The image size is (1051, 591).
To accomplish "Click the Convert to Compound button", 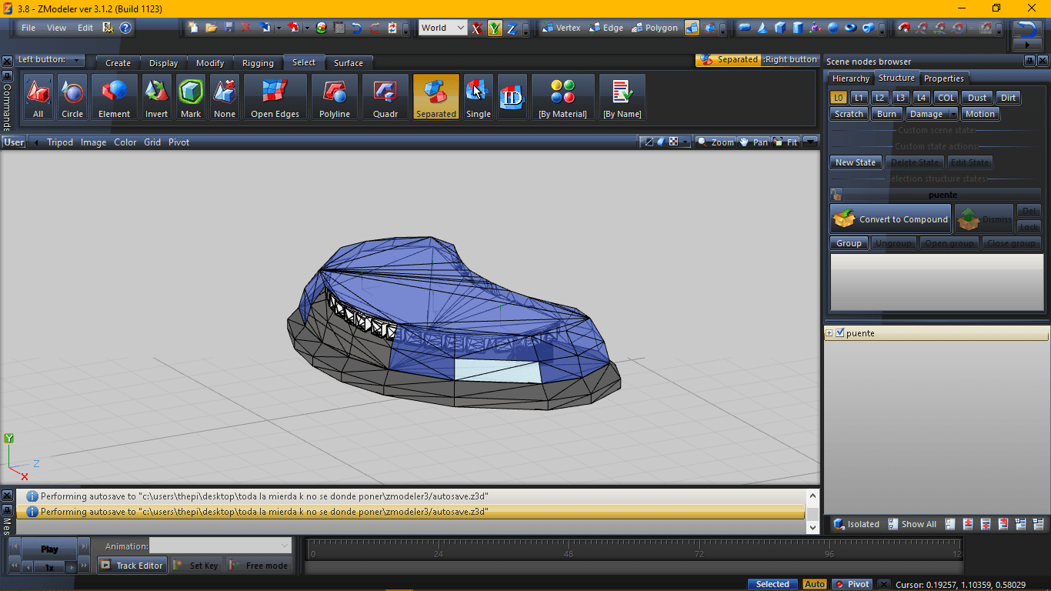I will (891, 219).
